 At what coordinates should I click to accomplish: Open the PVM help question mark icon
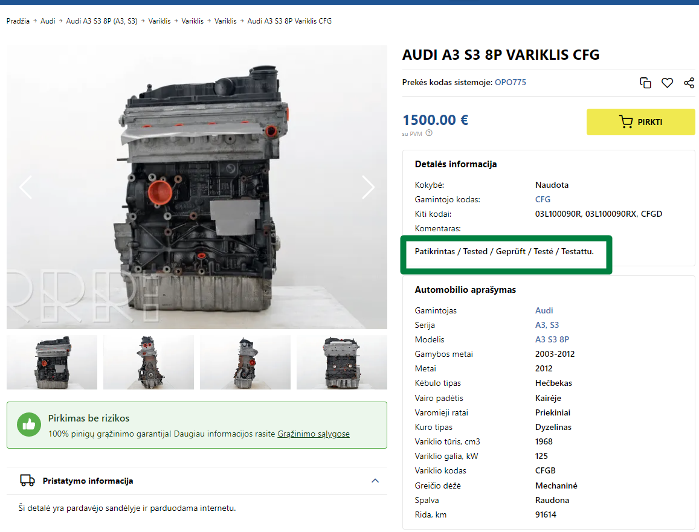click(429, 133)
